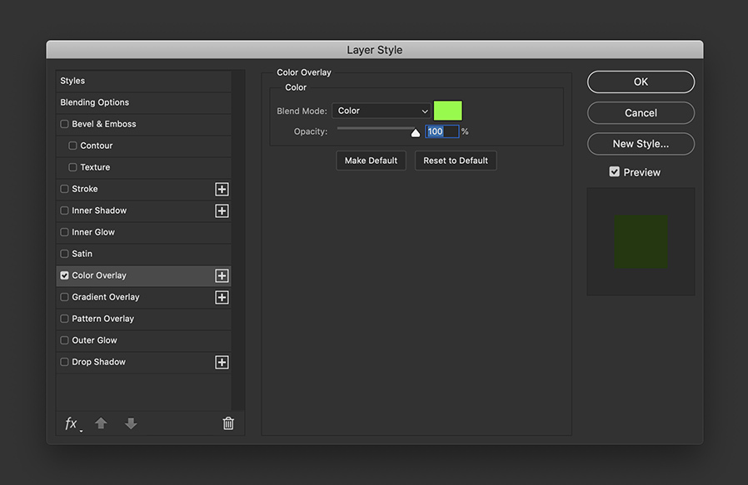
Task: Click the Make Default button
Action: point(371,161)
